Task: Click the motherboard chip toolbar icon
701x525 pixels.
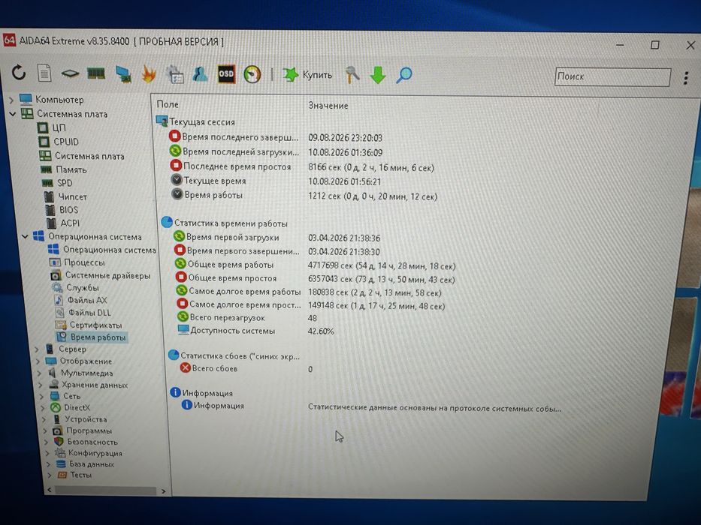Action: click(70, 73)
